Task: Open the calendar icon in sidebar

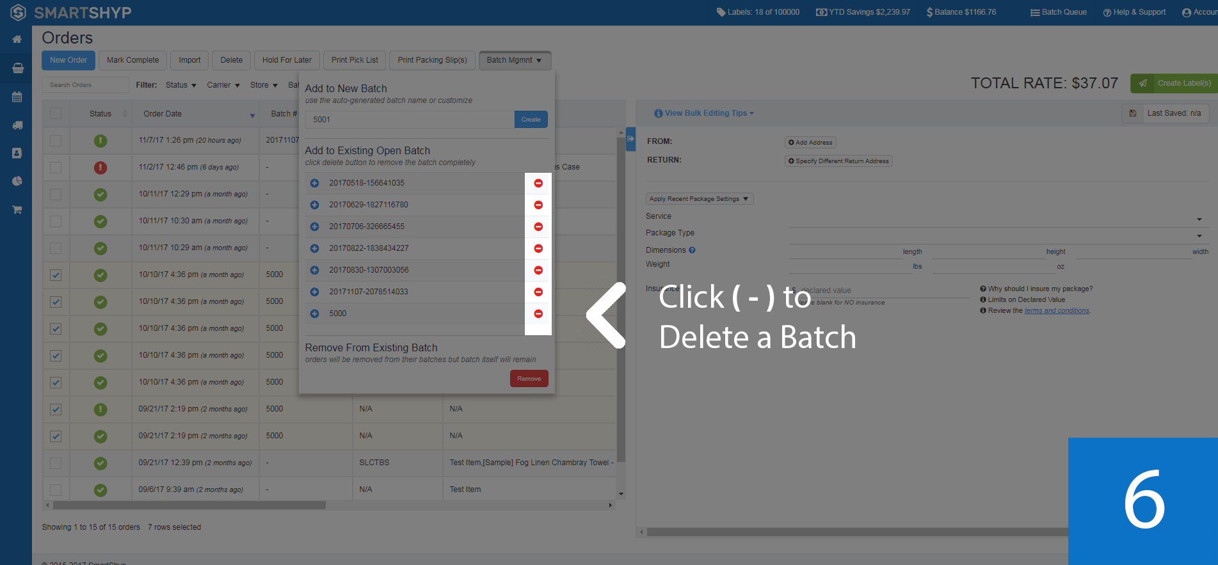Action: click(x=17, y=97)
